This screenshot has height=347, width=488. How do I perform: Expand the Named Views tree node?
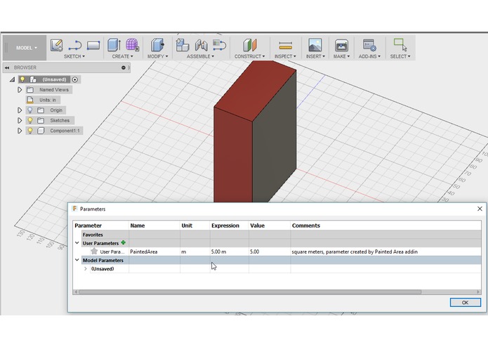click(x=20, y=90)
